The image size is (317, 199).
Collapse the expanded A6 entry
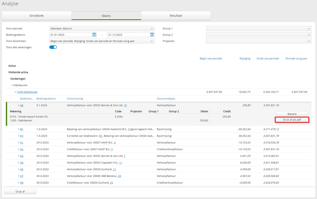pyautogui.click(x=19, y=105)
